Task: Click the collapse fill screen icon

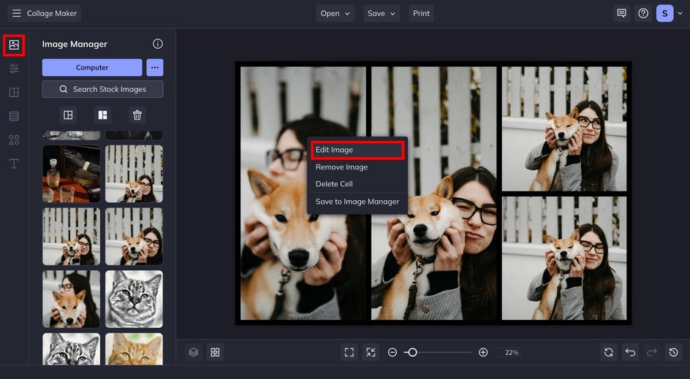Action: (371, 352)
